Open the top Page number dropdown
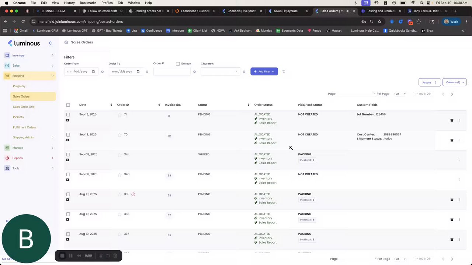 click(x=356, y=94)
